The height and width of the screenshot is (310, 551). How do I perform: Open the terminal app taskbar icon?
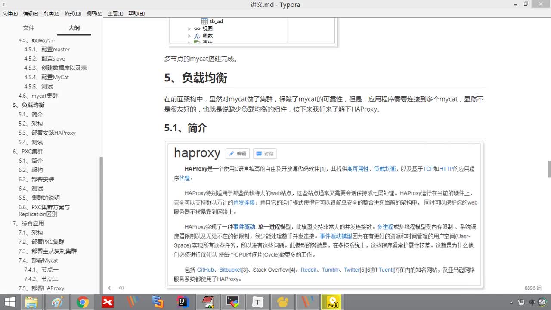(x=232, y=302)
